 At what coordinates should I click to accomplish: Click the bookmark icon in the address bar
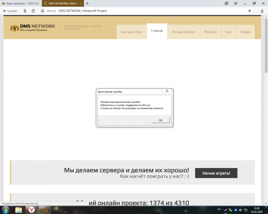tap(250, 11)
